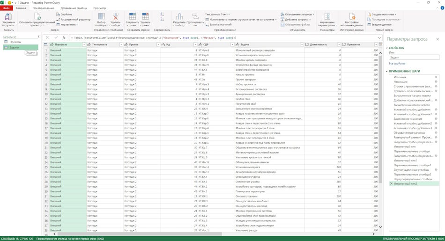Open the table menu icon in header corner
The width and height of the screenshot is (445, 241).
tap(46, 44)
